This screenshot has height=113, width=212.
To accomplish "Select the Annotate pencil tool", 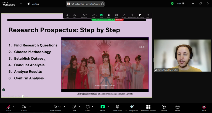I will click(x=124, y=16).
